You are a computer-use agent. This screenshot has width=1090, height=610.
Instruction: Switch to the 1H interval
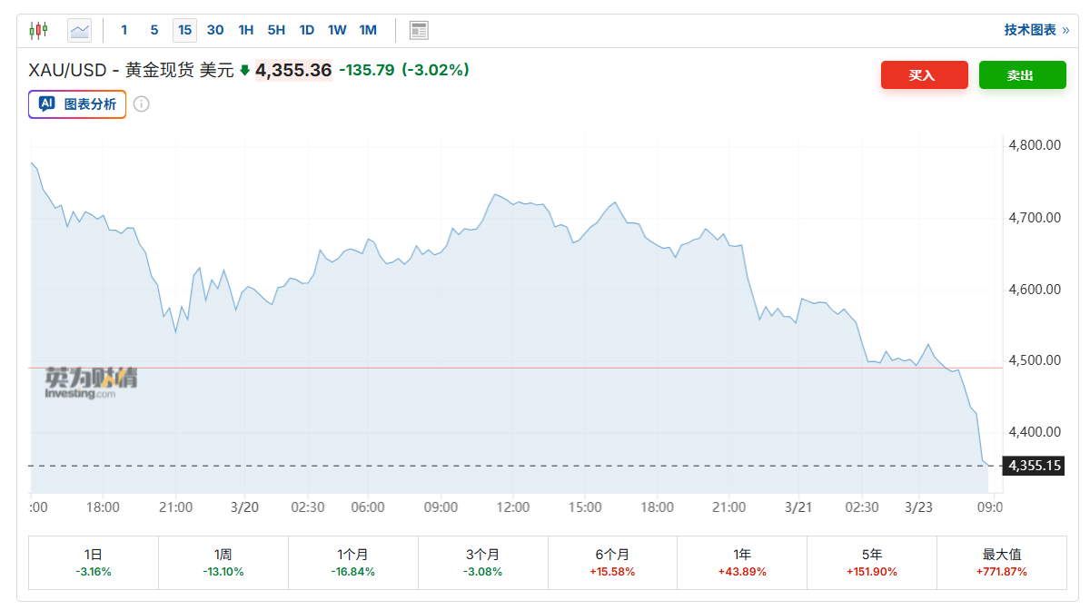[245, 30]
